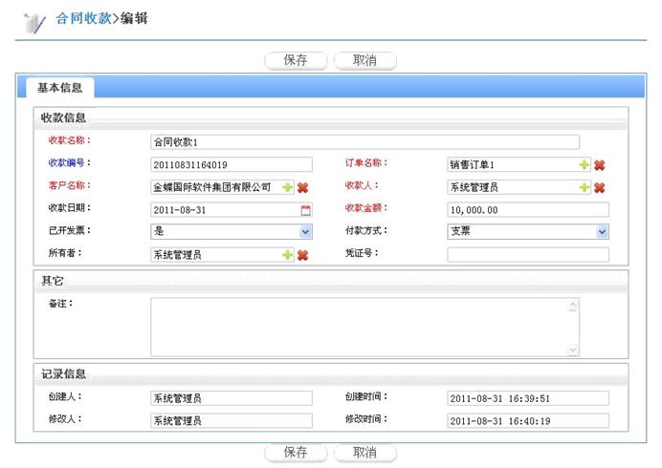Go to the 合同收款 breadcrumb link

click(83, 18)
